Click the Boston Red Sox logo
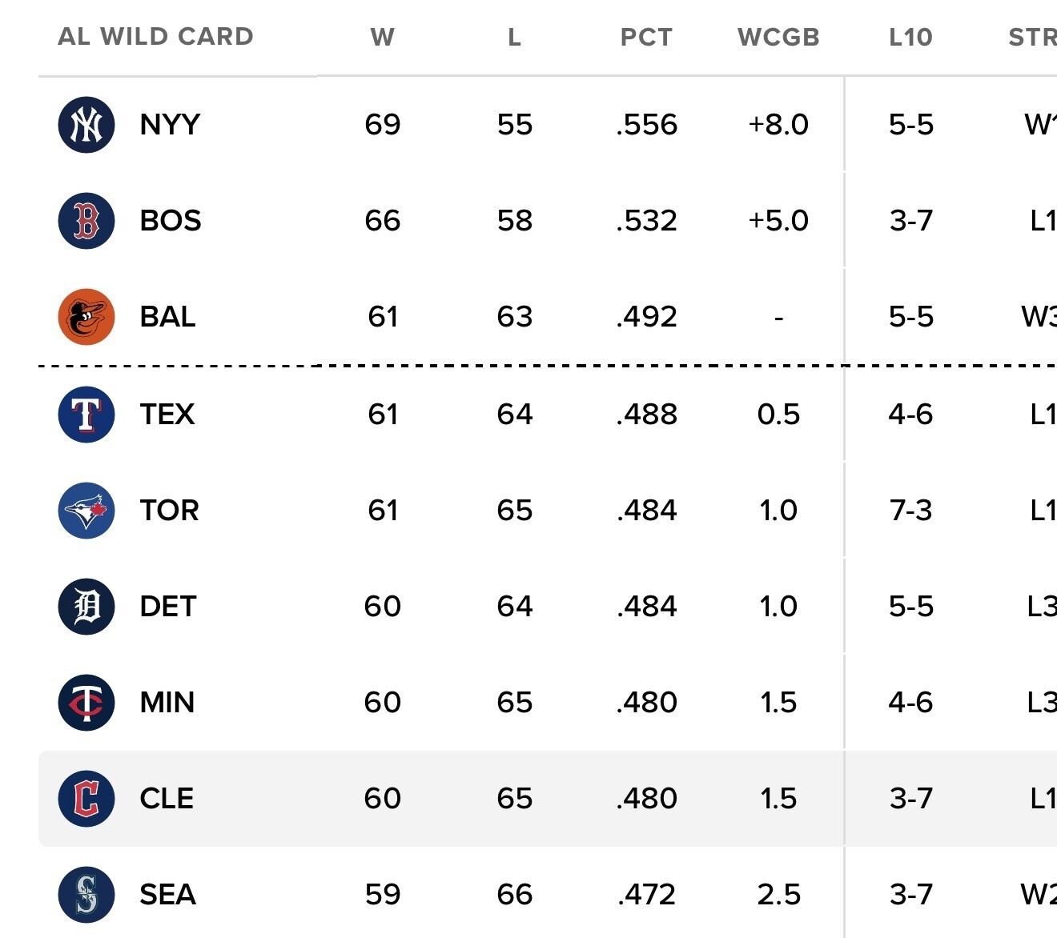The height and width of the screenshot is (938, 1057). point(86,221)
